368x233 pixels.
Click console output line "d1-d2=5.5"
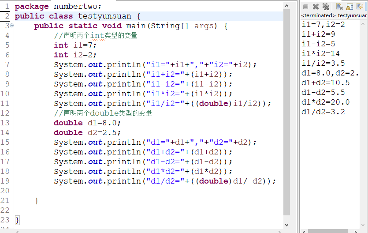point(323,92)
